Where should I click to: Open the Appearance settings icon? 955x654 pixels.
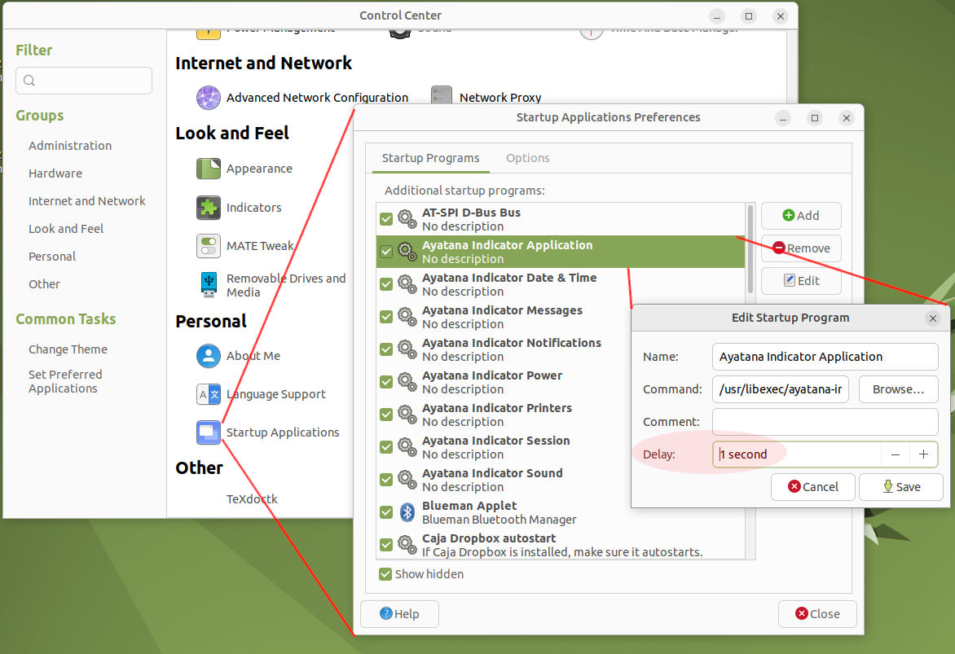click(x=209, y=169)
